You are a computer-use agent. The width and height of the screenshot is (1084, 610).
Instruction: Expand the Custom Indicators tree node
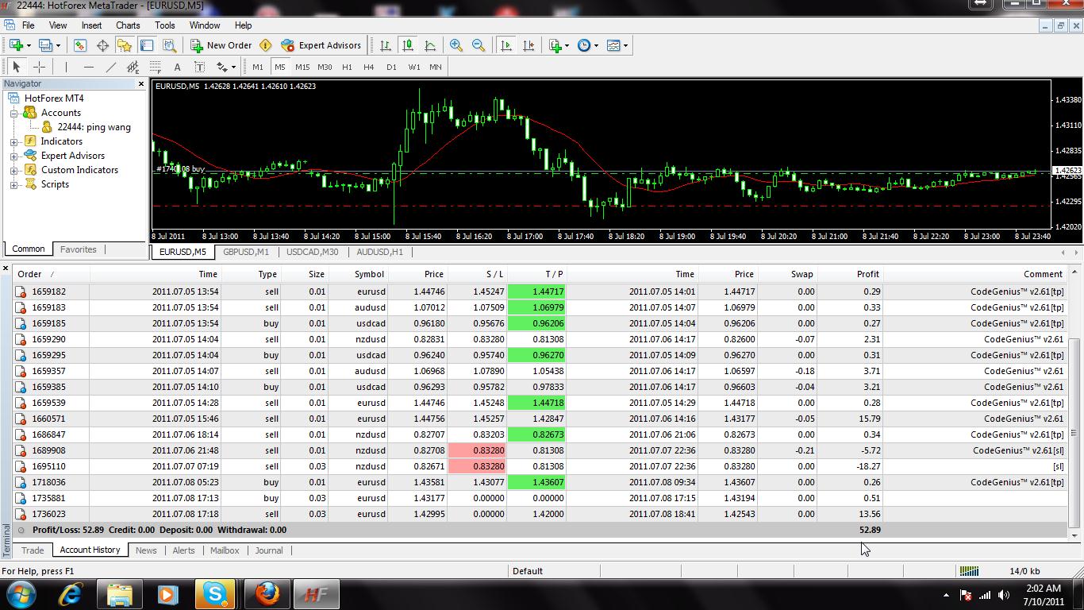pyautogui.click(x=14, y=170)
